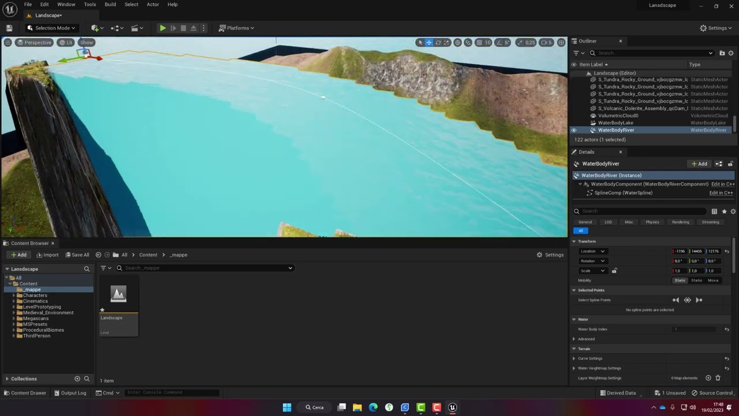Expand the Water Heightmap Settings section

(574, 368)
